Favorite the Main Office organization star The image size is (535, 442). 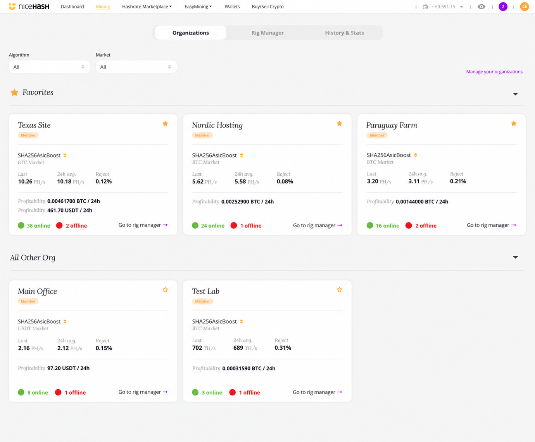[x=165, y=290]
